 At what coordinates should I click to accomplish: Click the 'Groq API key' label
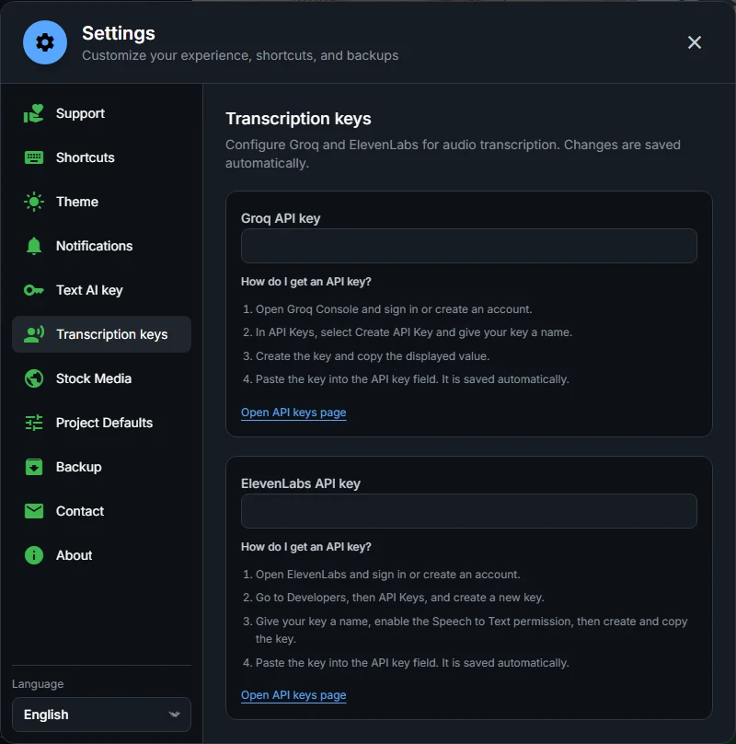[281, 218]
